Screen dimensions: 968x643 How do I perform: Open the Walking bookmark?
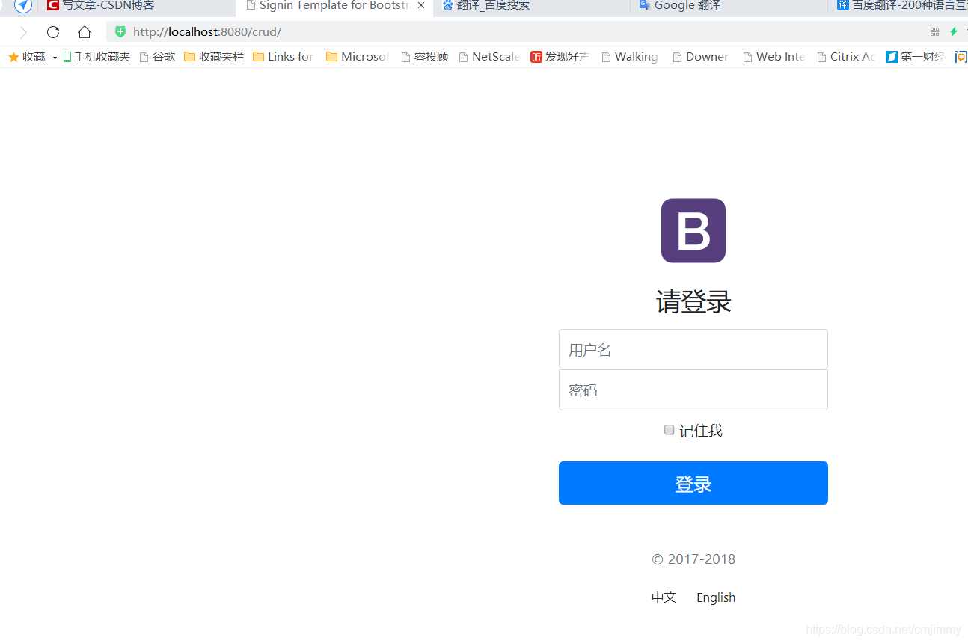[630, 57]
